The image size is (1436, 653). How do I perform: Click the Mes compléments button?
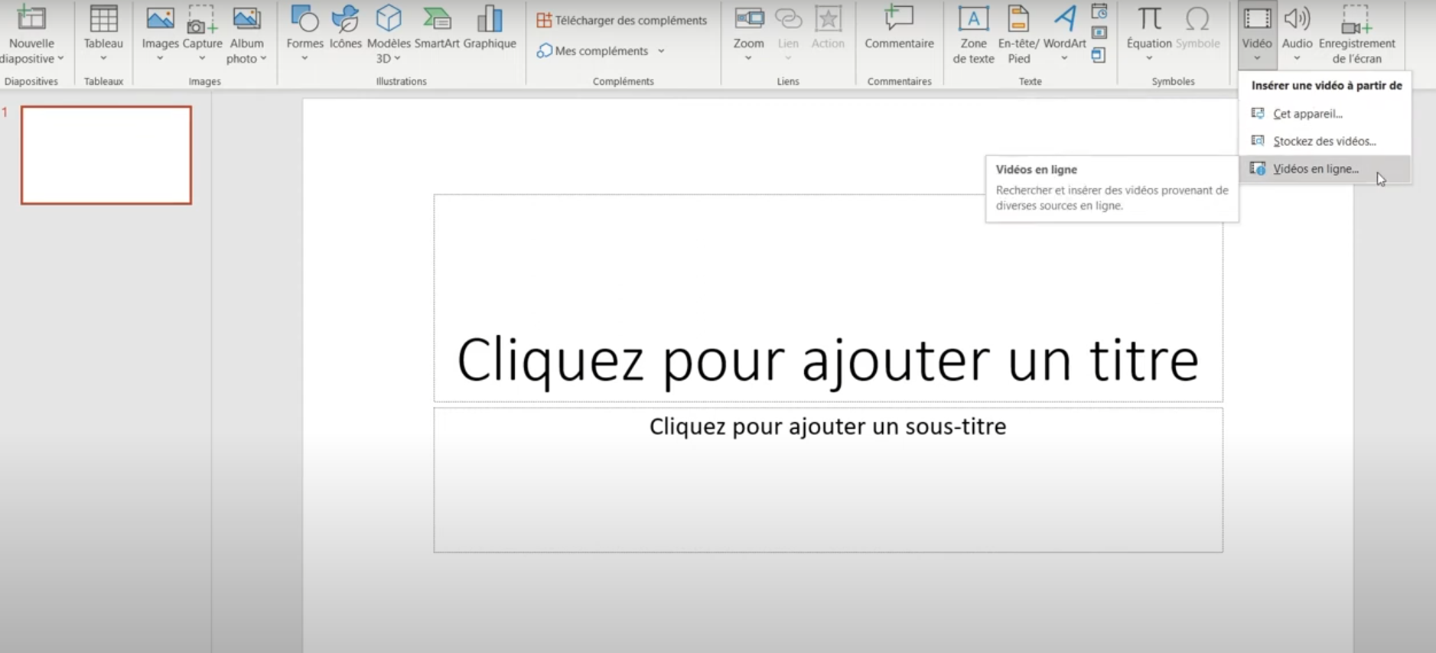point(593,50)
